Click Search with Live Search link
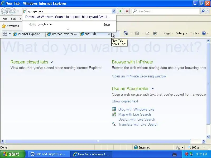Image resolution: width=211 pixels, height=158 pixels. pyautogui.click(x=137, y=119)
